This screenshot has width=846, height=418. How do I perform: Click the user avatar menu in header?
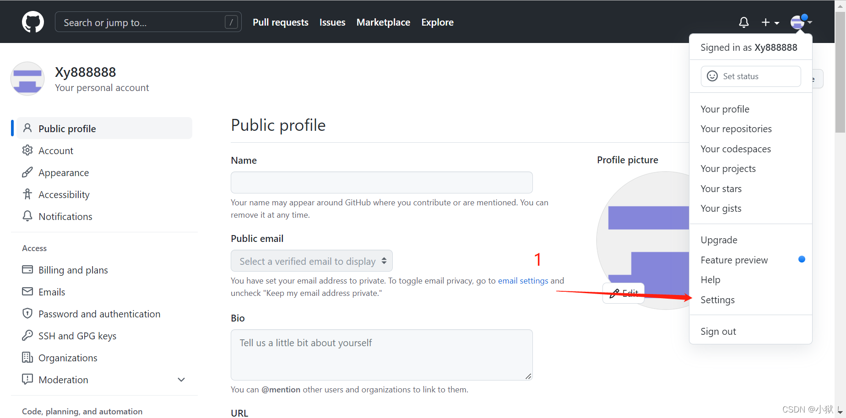coord(801,21)
